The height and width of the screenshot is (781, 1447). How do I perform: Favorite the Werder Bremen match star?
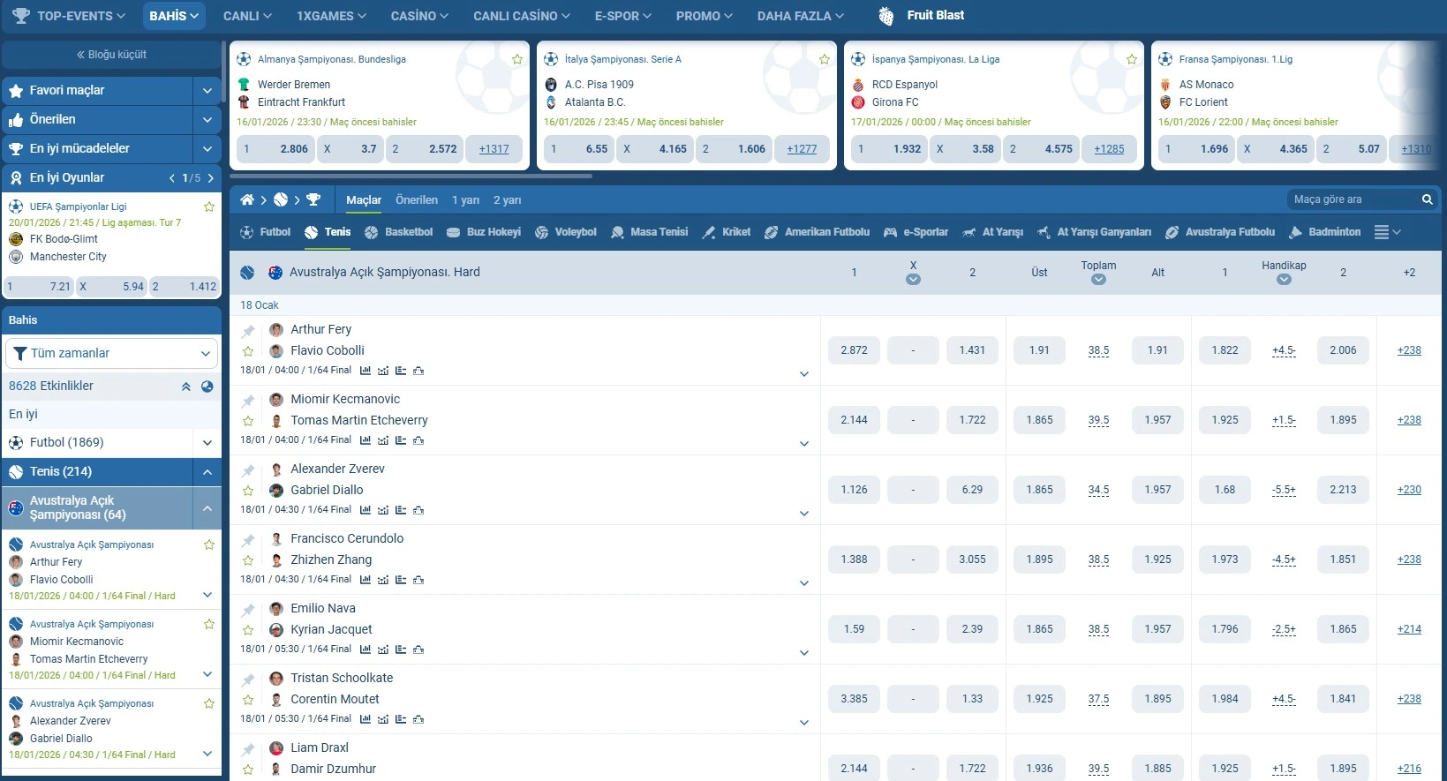point(517,59)
